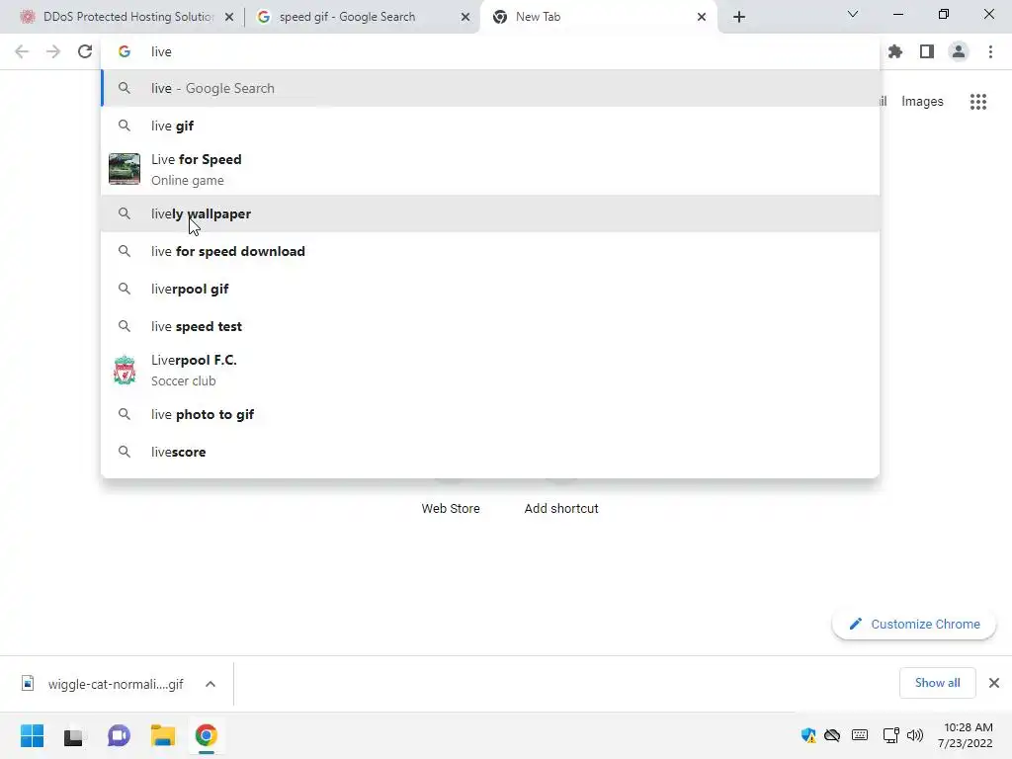Click the Chrome taskbar icon

pos(207,735)
